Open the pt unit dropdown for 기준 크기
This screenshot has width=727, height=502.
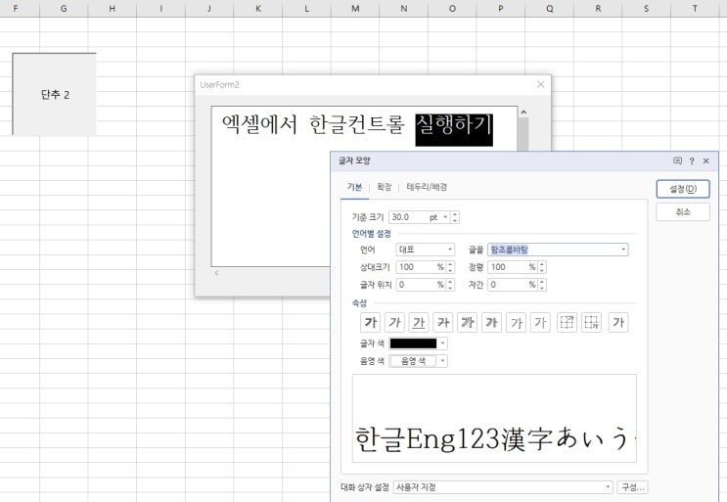click(445, 217)
